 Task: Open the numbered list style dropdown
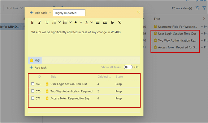[70, 22]
